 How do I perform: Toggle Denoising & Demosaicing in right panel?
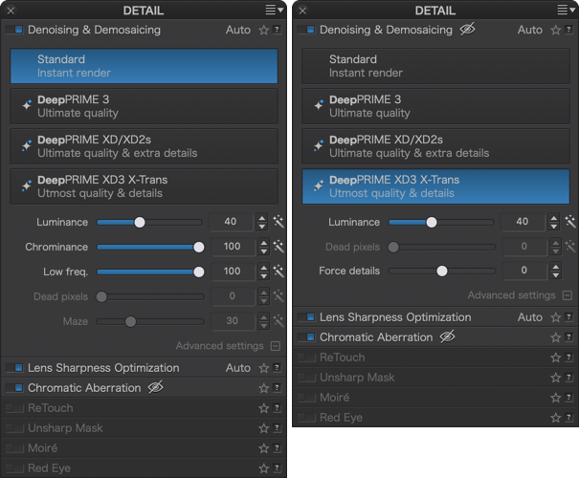(x=306, y=30)
